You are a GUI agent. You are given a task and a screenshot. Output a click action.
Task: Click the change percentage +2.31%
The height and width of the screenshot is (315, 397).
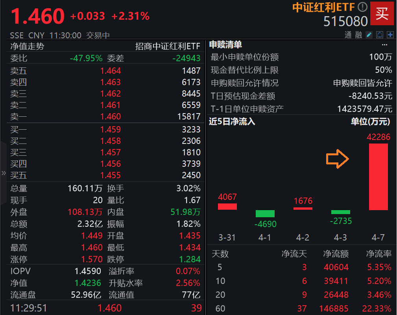tap(130, 16)
